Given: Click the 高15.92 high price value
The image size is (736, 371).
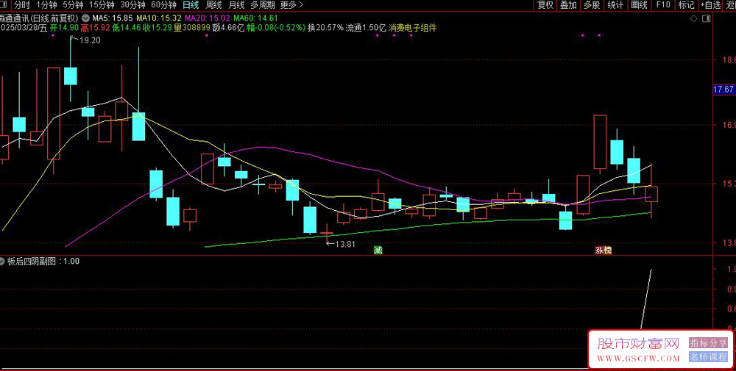Looking at the screenshot, I should (x=95, y=28).
